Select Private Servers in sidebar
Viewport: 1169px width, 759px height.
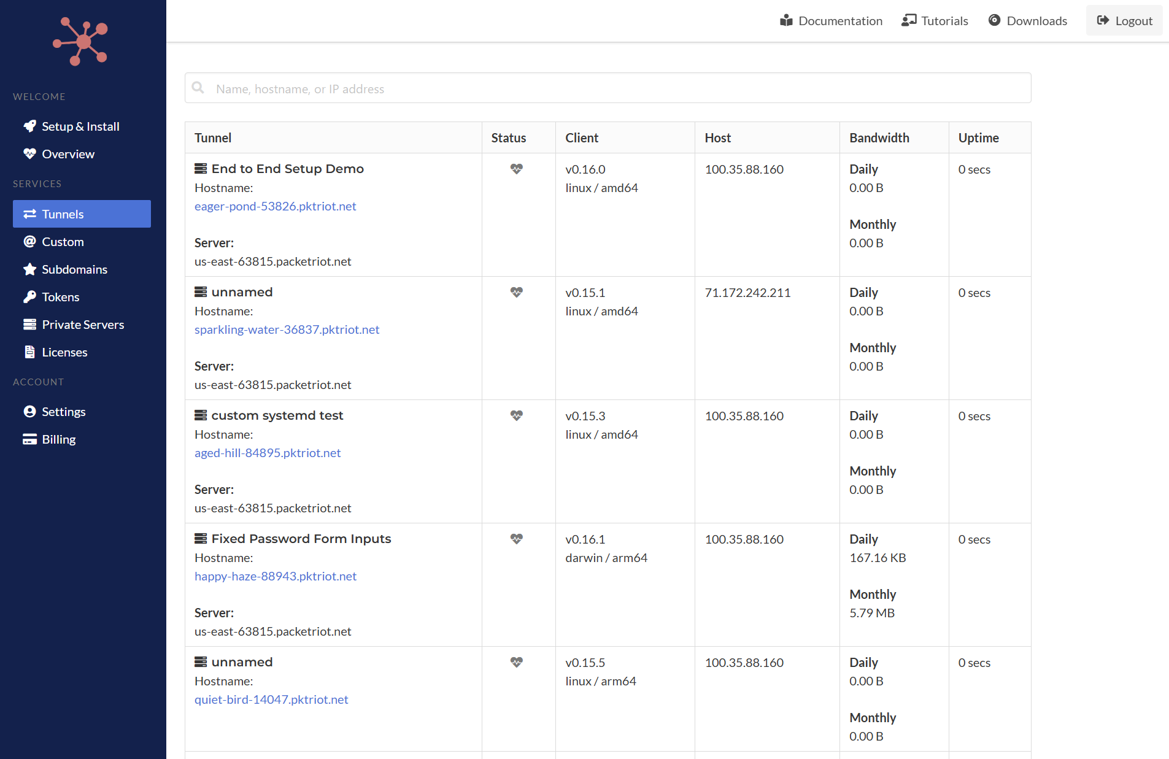[x=83, y=325]
